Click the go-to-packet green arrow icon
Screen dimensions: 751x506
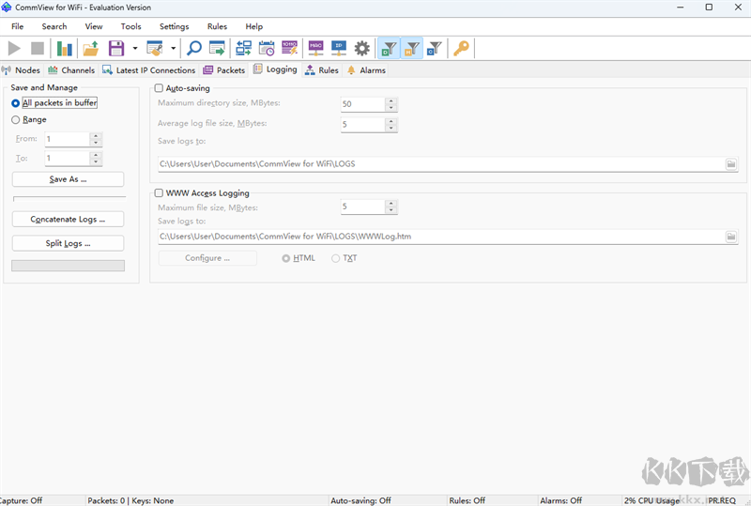coord(217,49)
